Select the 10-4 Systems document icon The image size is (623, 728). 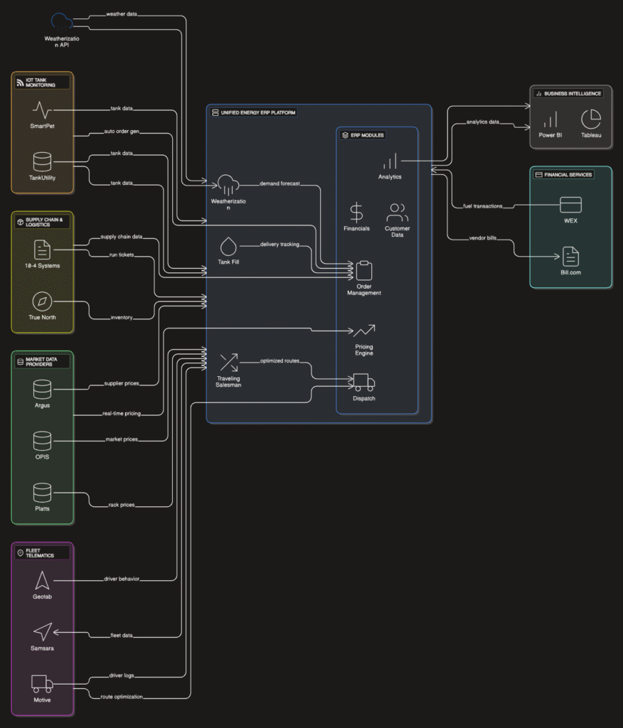[42, 250]
